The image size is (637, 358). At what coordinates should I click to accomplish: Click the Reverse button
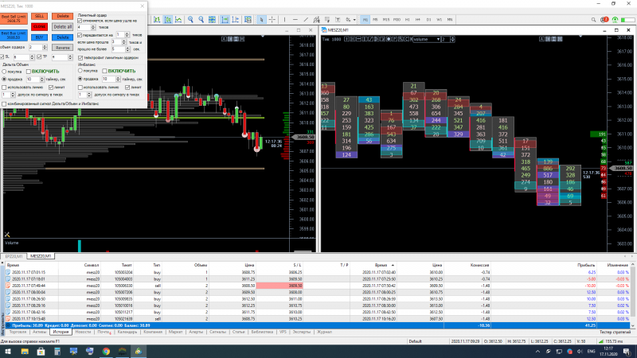click(x=62, y=48)
